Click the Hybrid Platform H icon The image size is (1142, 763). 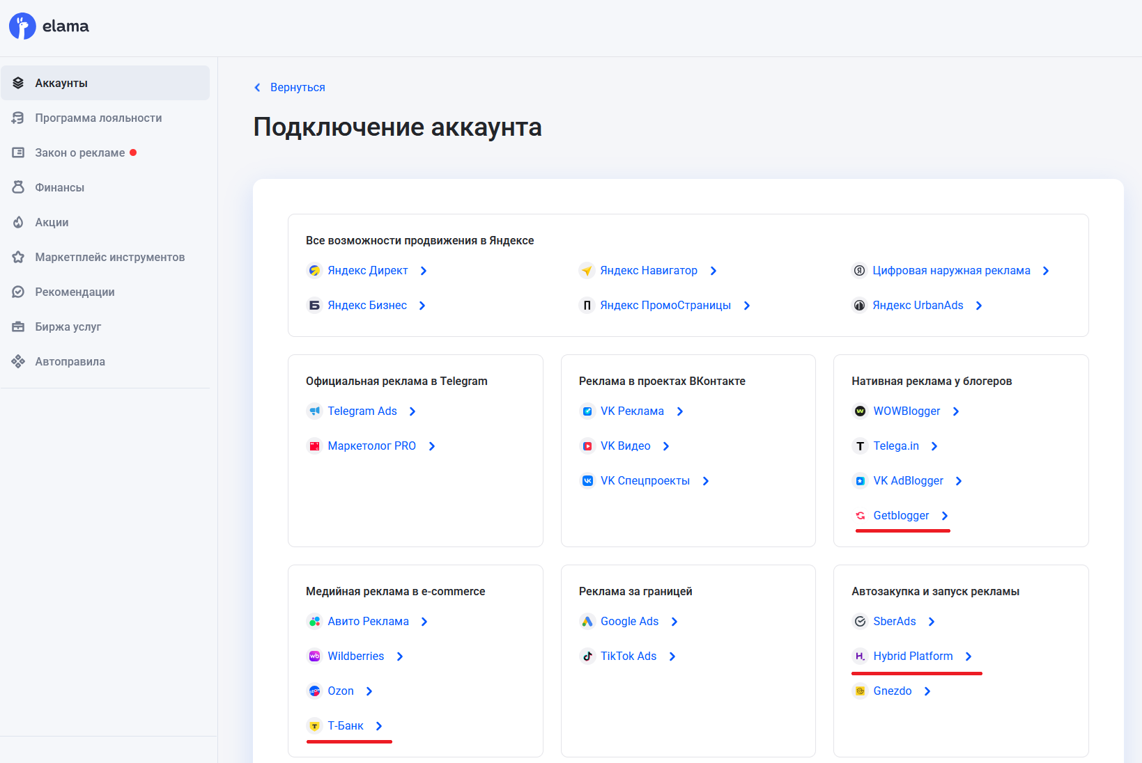[861, 656]
